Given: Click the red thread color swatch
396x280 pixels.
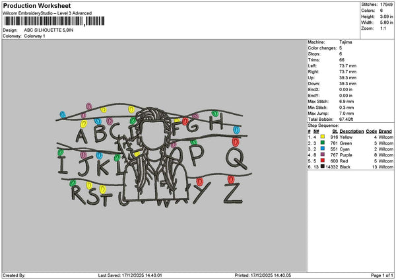Looking at the screenshot, I should click(323, 160).
